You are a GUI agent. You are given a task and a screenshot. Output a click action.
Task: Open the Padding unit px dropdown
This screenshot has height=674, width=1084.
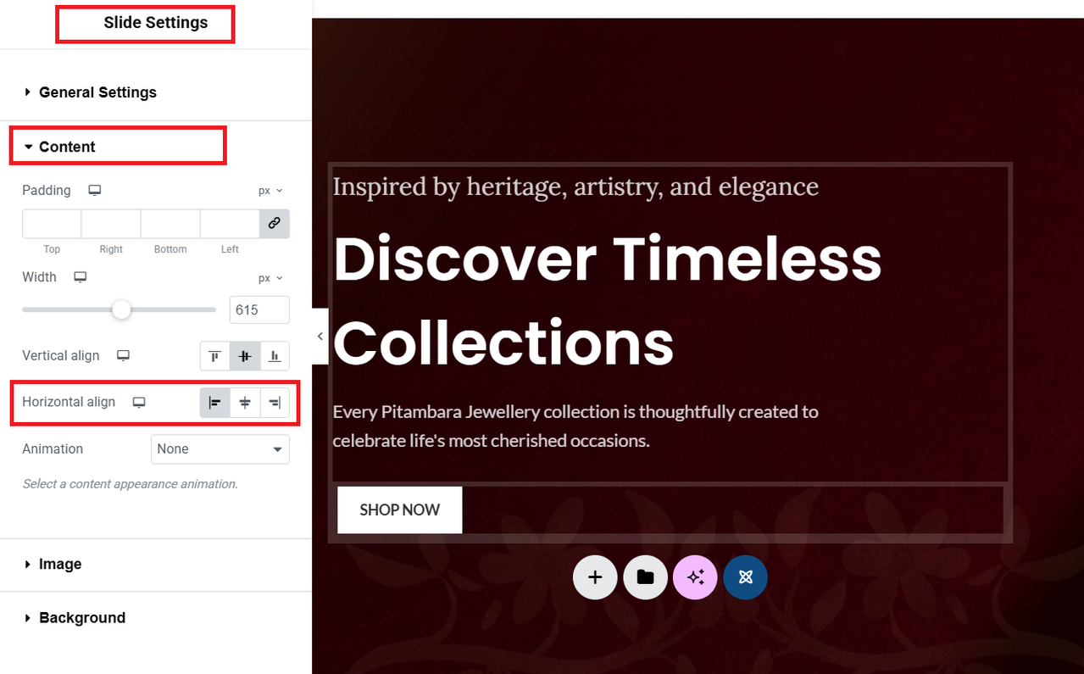tap(270, 191)
